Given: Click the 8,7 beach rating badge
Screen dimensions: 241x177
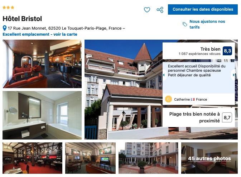Looking at the screenshot, I should click(227, 117).
